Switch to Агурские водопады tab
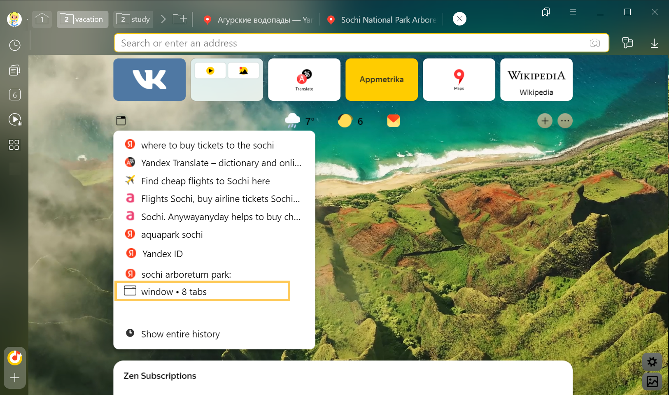This screenshot has height=395, width=669. point(259,20)
